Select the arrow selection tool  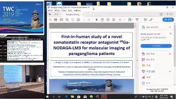(97, 20)
